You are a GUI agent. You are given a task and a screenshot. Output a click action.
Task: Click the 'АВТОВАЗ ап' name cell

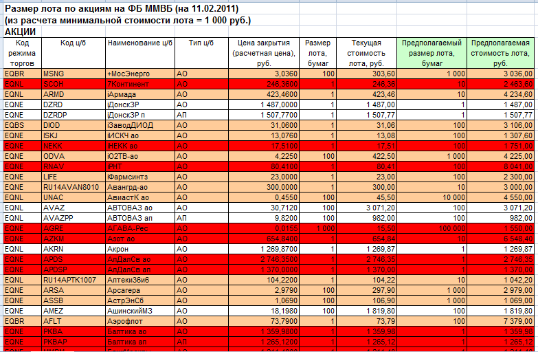140,218
